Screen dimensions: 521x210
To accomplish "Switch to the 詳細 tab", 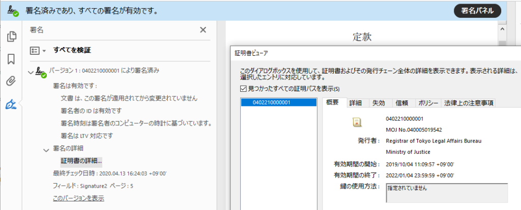I will click(356, 102).
